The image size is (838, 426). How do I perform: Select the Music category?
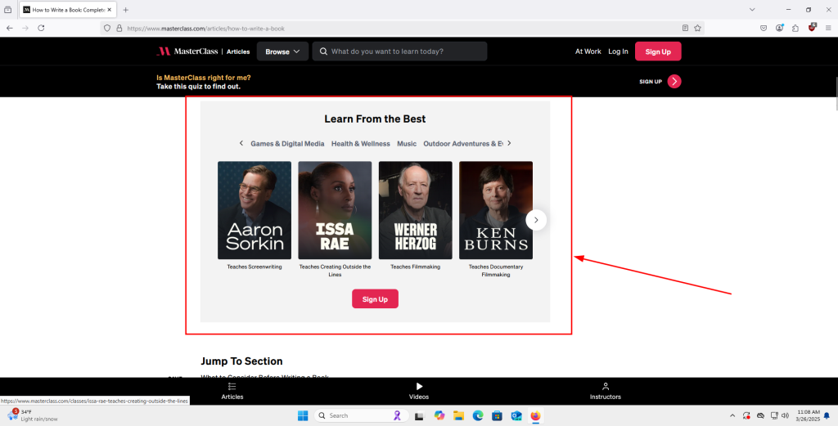407,144
